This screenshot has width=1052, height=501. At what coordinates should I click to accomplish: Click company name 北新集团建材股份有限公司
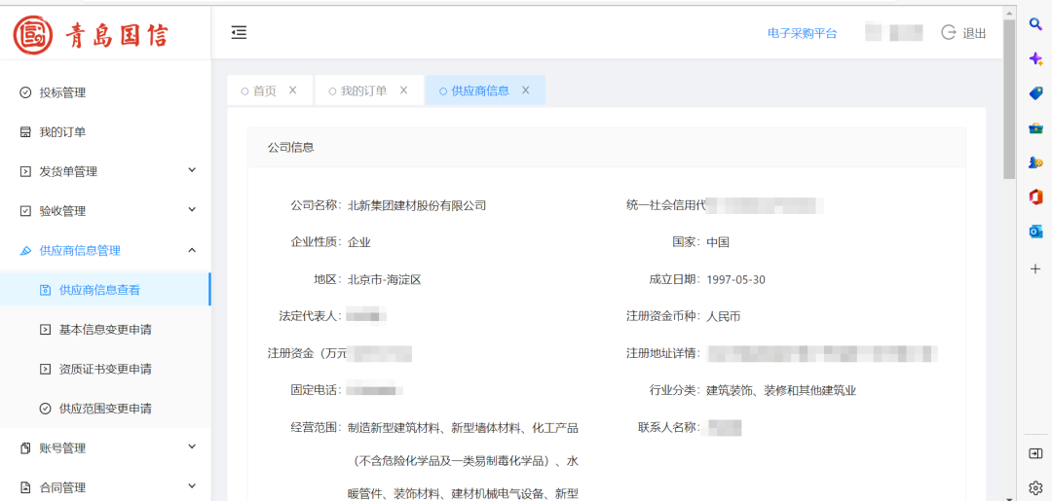point(417,205)
